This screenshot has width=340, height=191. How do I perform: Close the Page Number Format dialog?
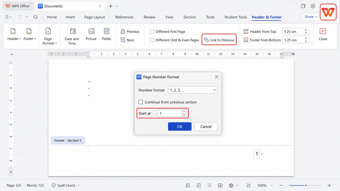point(216,77)
